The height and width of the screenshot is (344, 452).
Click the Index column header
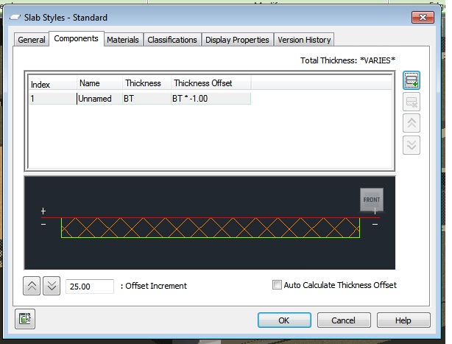(x=53, y=84)
